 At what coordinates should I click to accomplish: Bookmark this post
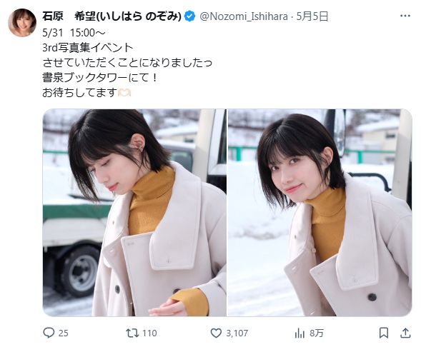click(x=384, y=333)
